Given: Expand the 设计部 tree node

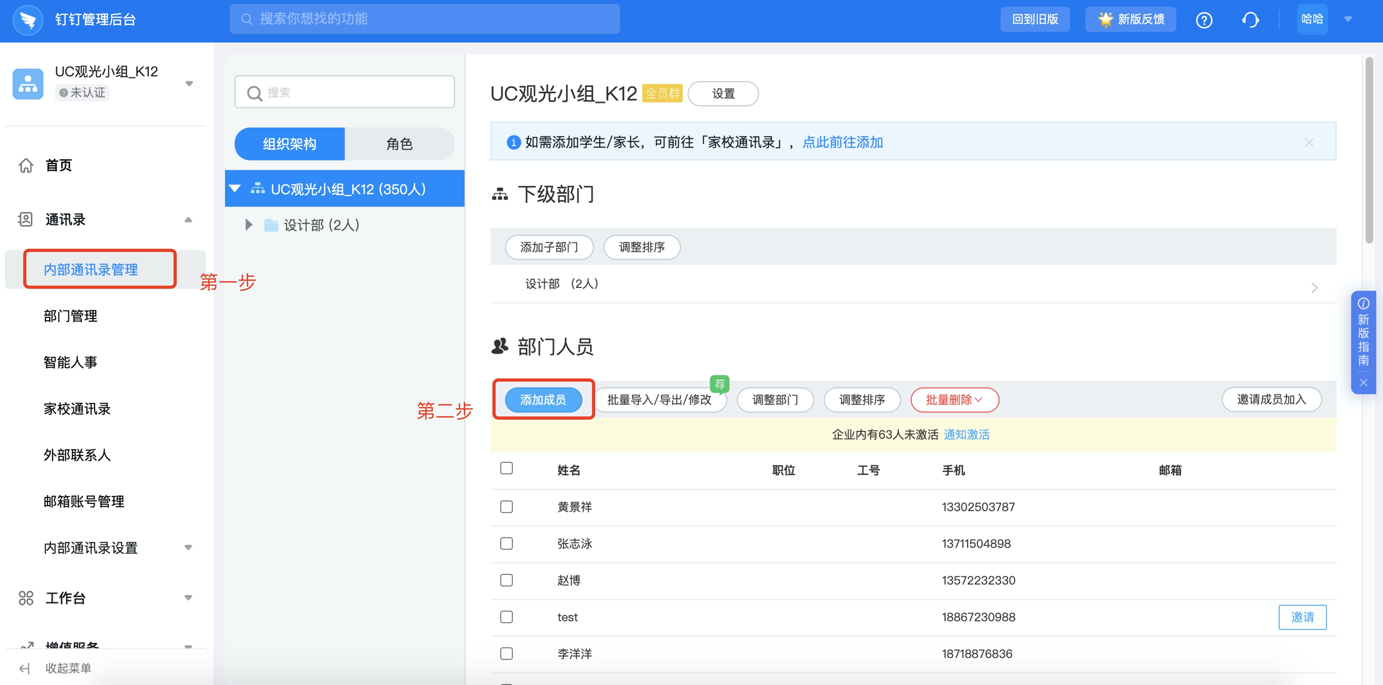Looking at the screenshot, I should coord(249,225).
